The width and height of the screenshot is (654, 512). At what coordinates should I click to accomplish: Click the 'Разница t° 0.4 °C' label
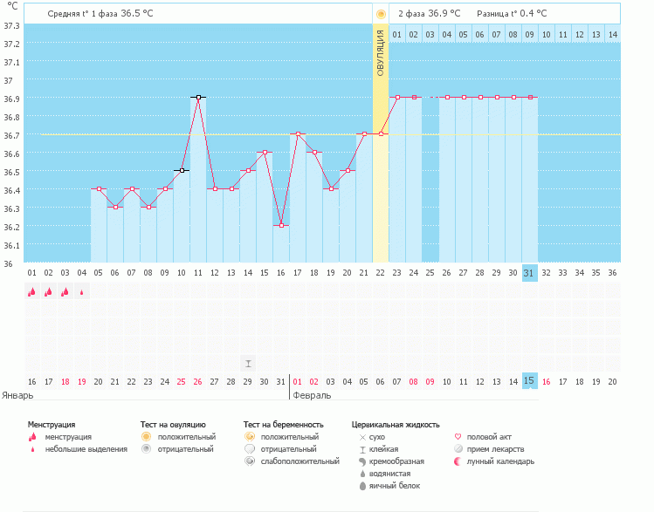pyautogui.click(x=512, y=14)
